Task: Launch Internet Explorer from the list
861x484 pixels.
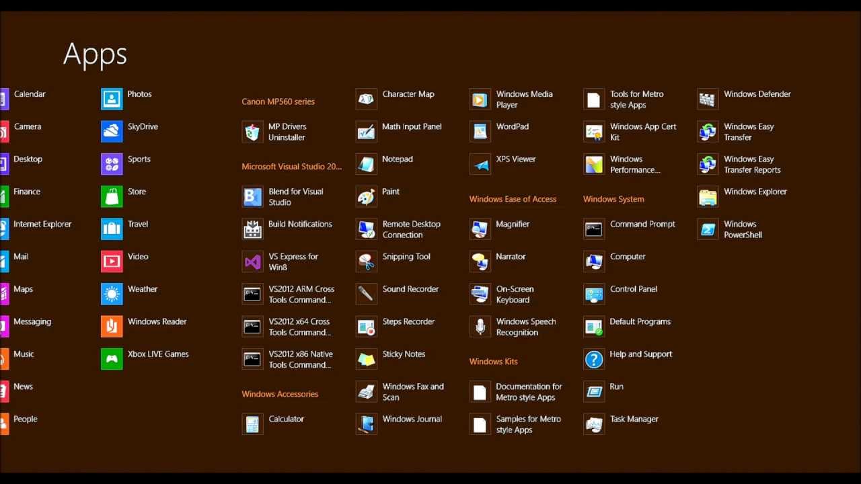Action: pyautogui.click(x=42, y=224)
